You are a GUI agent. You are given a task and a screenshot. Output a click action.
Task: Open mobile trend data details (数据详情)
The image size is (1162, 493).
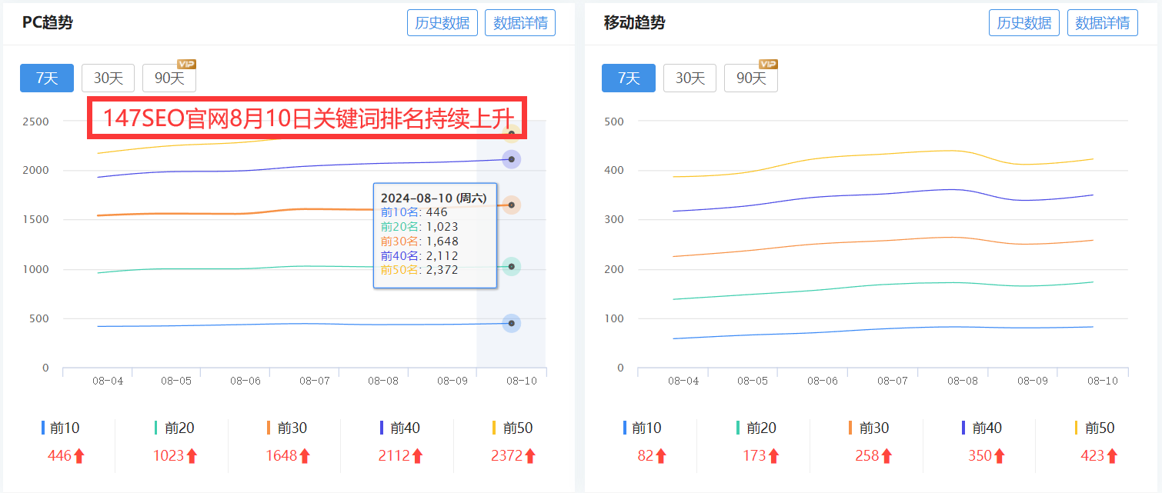1102,22
